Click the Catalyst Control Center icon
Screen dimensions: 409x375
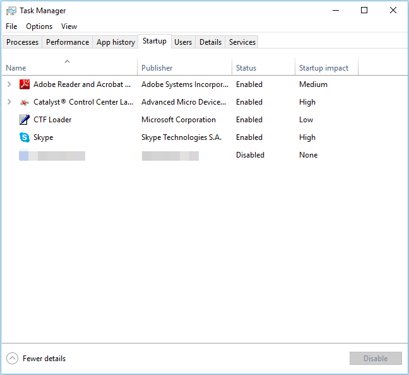tap(25, 102)
